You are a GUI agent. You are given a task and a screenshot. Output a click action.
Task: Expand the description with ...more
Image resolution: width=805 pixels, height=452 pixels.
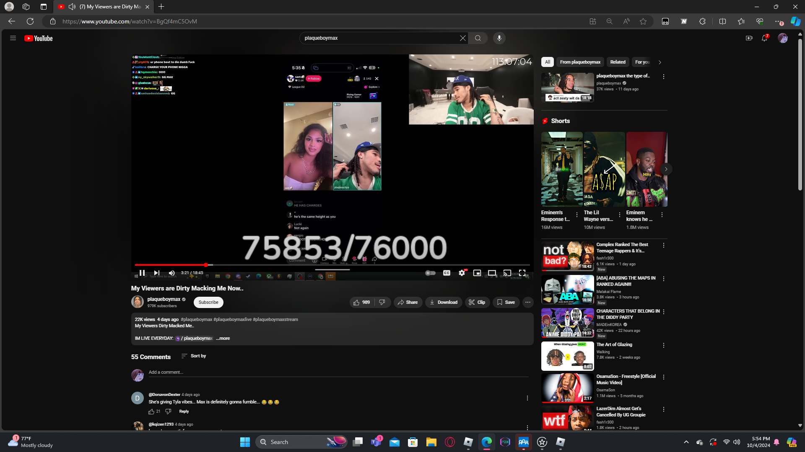223,338
